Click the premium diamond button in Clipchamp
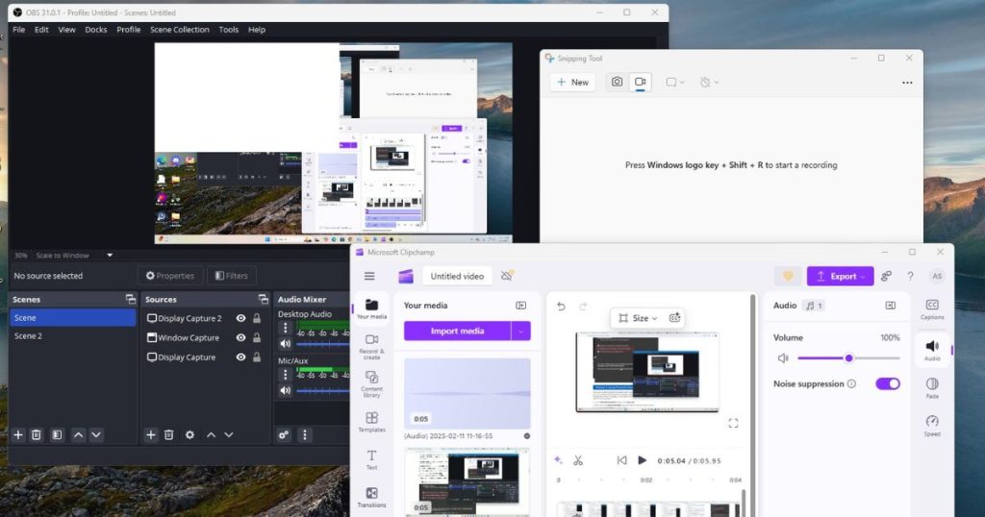The image size is (985, 517). 788,276
